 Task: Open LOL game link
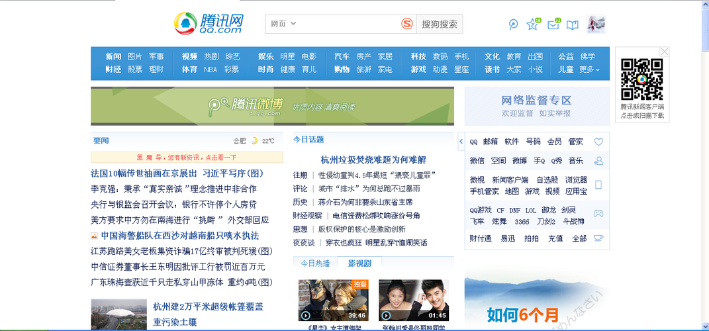coord(531,211)
